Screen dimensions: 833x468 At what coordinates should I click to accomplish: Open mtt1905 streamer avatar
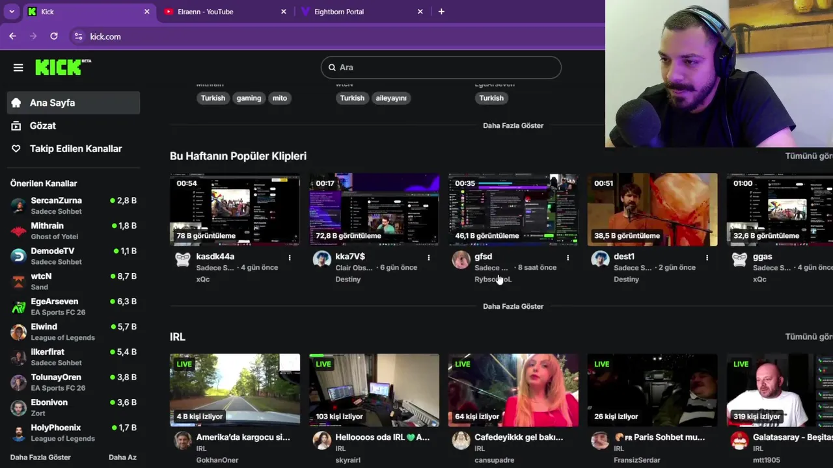(x=739, y=440)
